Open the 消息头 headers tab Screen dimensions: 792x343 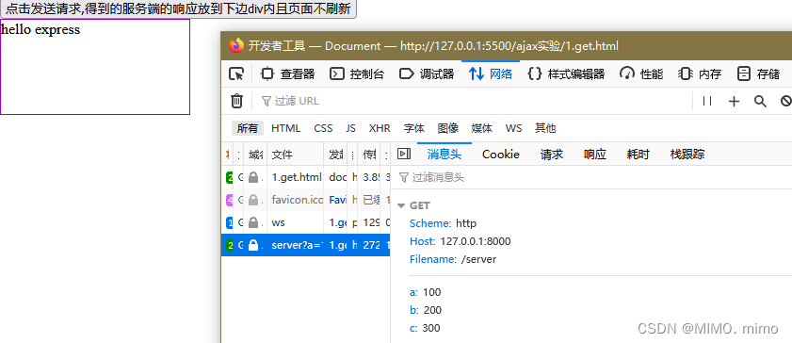coord(444,155)
